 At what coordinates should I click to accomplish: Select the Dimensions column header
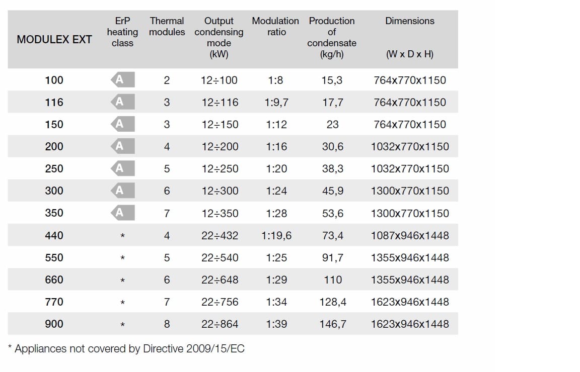click(410, 21)
